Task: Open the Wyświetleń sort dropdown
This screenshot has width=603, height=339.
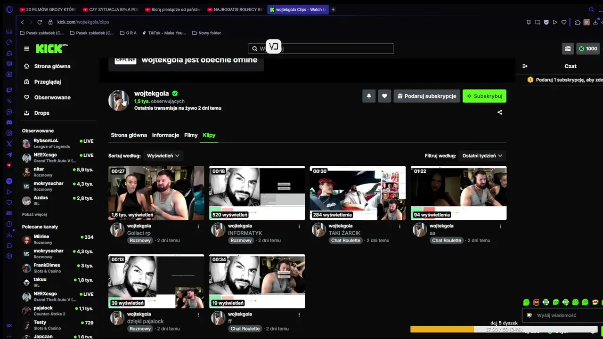Action: 163,156
